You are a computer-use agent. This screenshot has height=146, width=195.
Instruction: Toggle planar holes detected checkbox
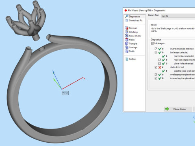(160, 64)
